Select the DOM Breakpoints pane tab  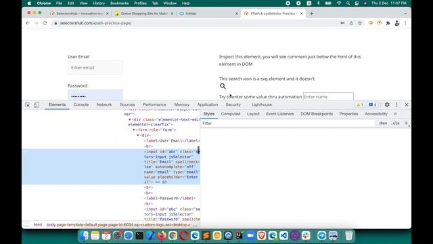pyautogui.click(x=317, y=114)
